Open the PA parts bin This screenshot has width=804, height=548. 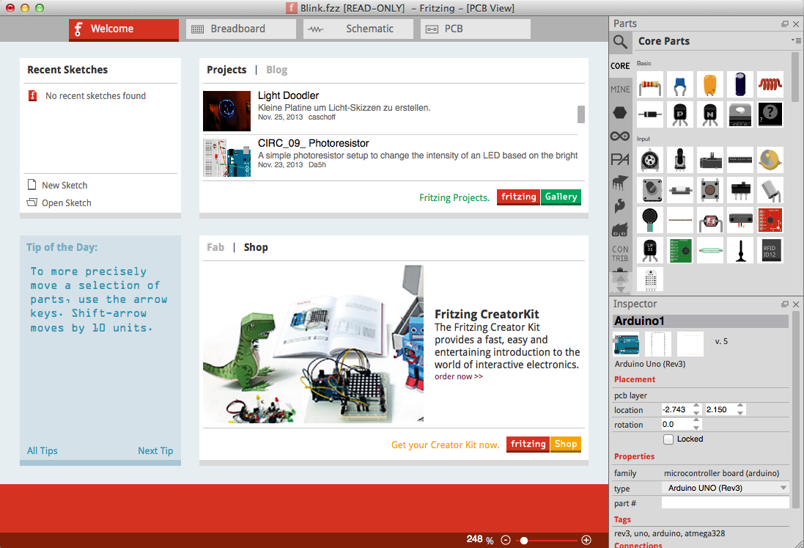tap(620, 160)
